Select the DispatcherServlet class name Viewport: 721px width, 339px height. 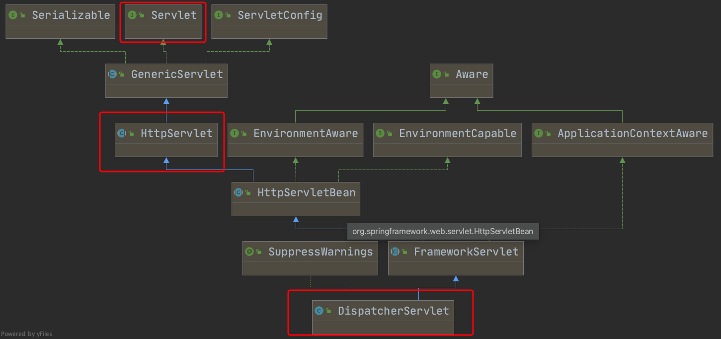pyautogui.click(x=394, y=311)
